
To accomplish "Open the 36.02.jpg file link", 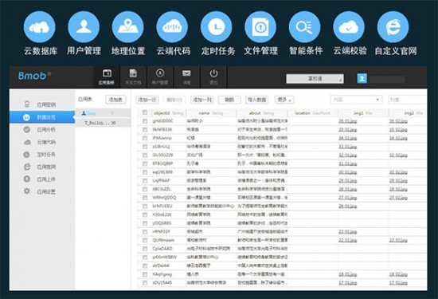I will [x=398, y=121].
